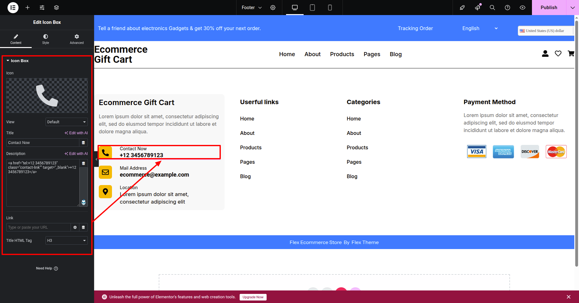Collapse the editor panel with arrow handle
The image size is (579, 303).
click(96, 159)
